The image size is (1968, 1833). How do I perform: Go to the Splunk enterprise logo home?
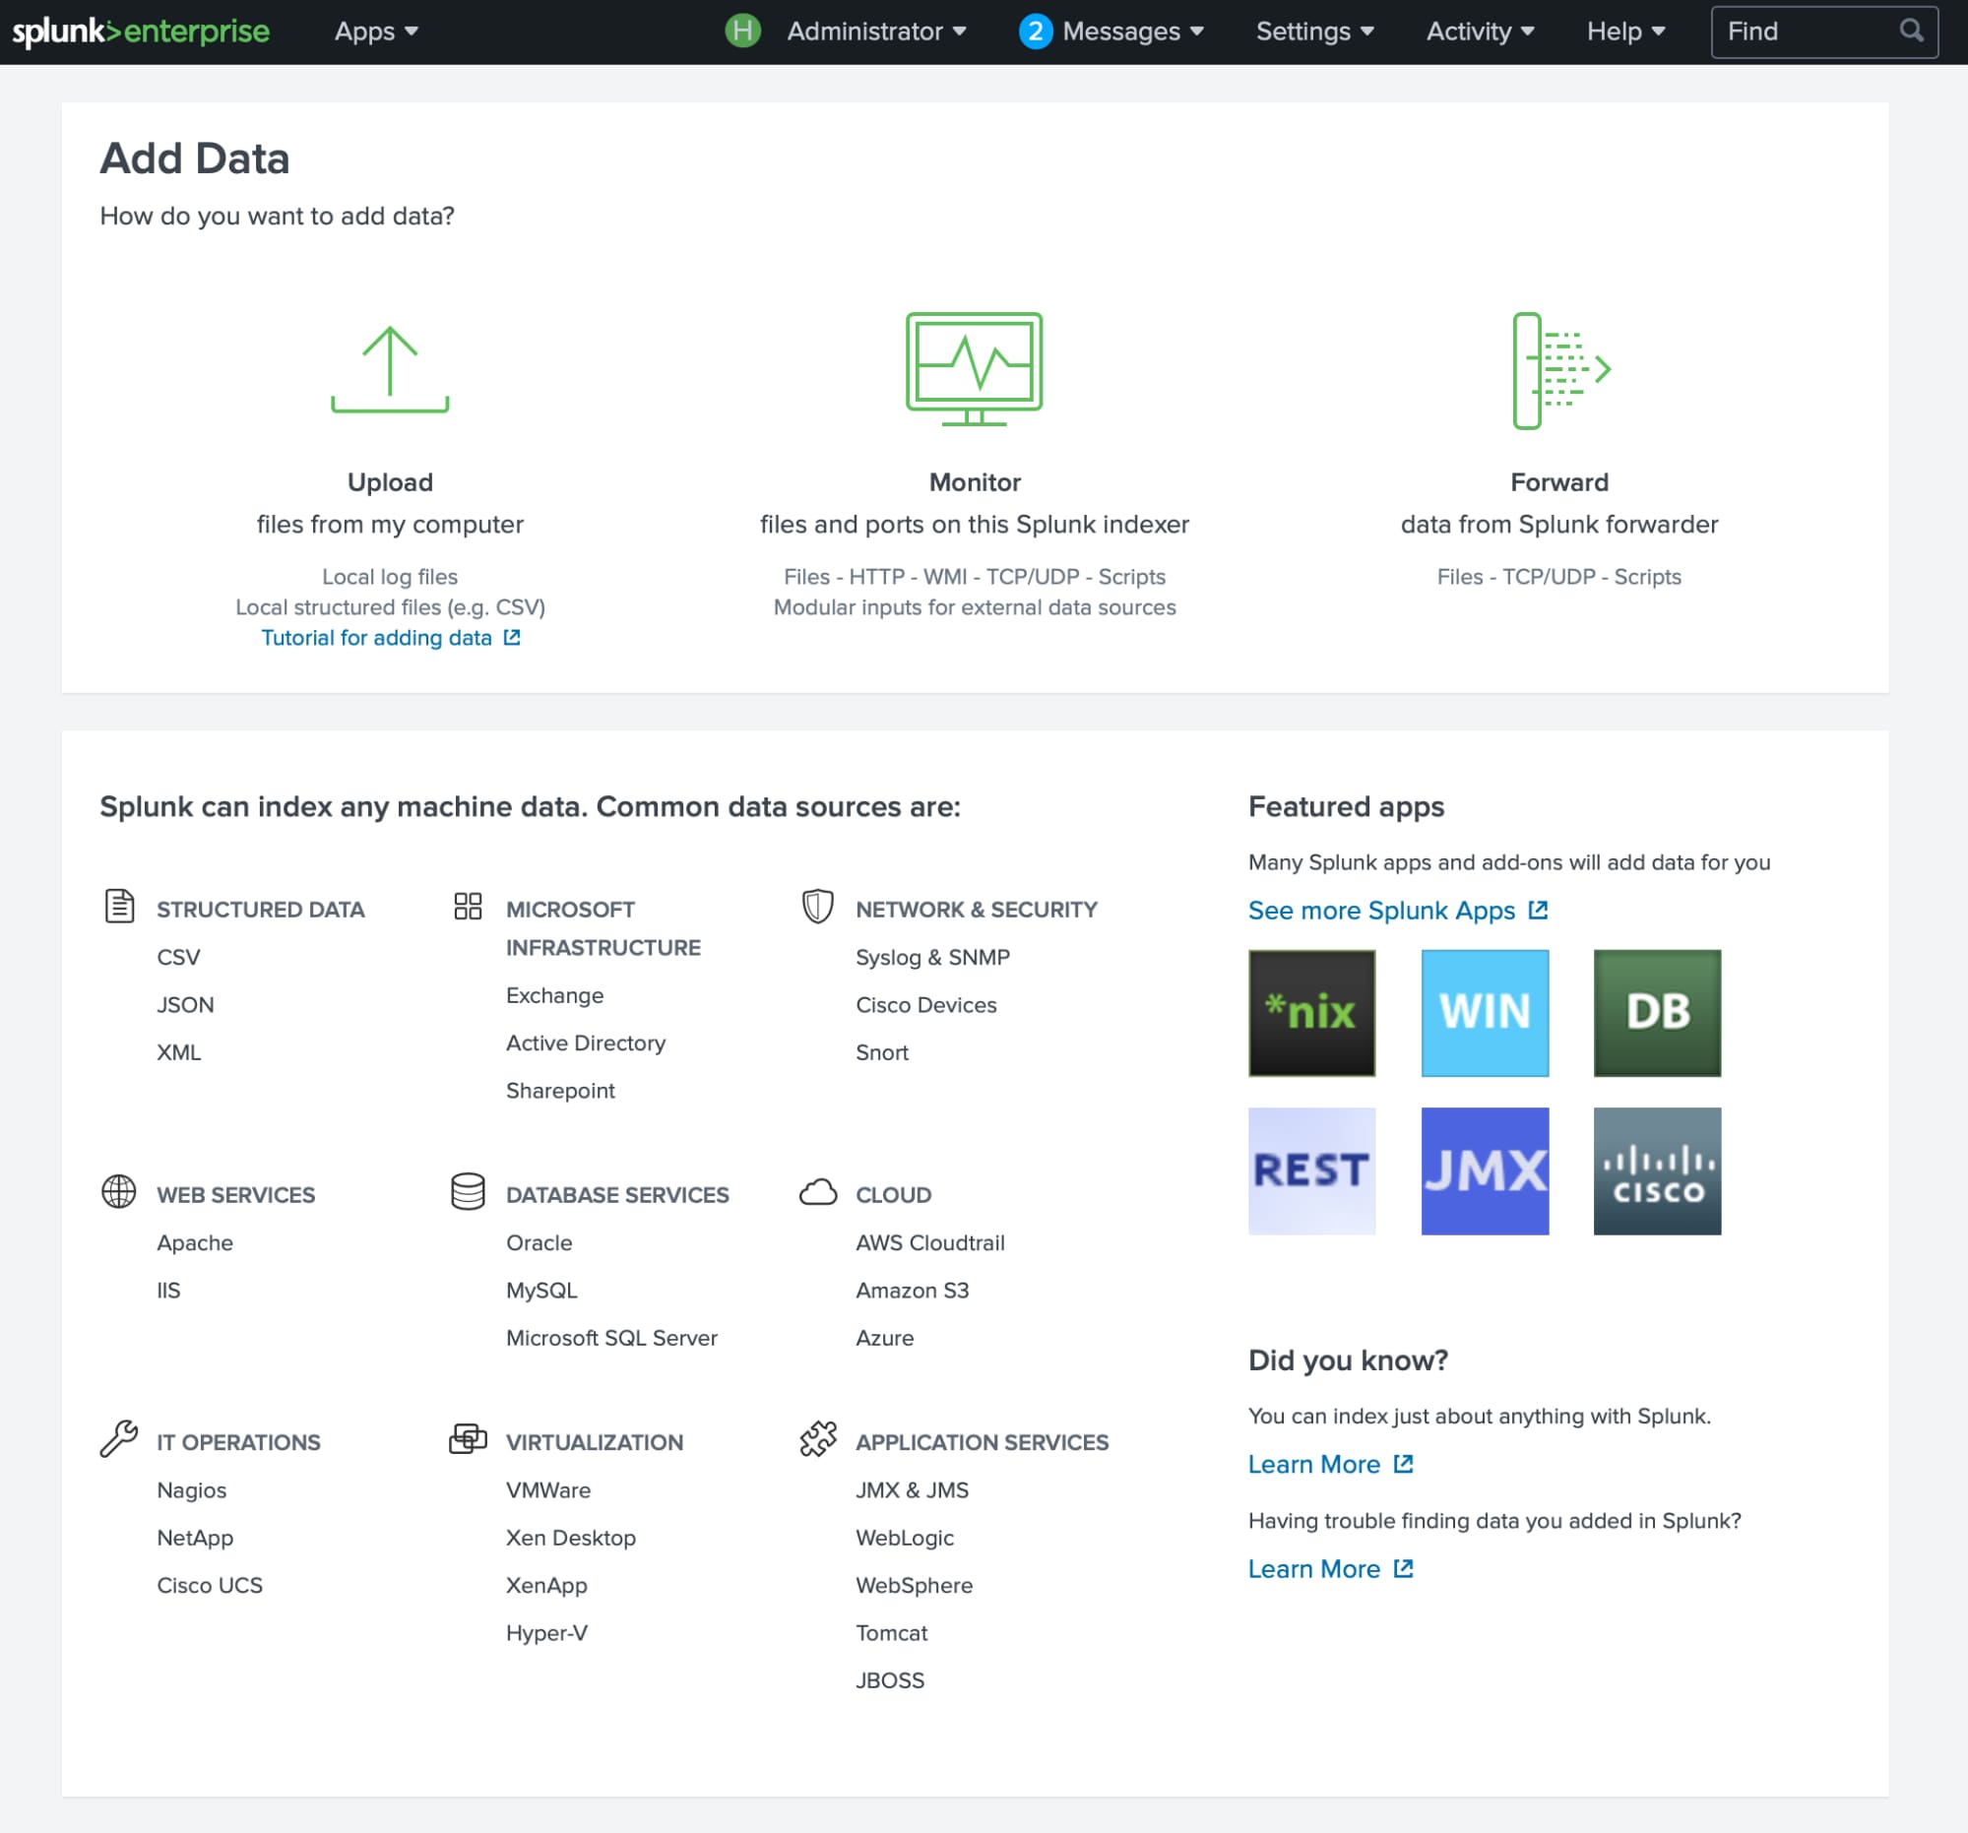(x=141, y=32)
